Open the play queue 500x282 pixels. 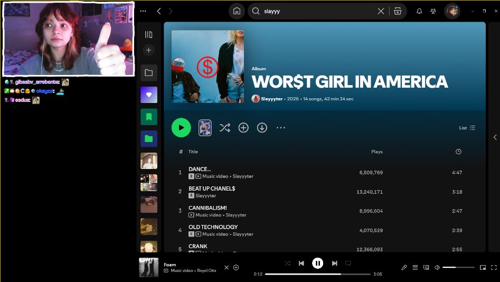(x=415, y=267)
